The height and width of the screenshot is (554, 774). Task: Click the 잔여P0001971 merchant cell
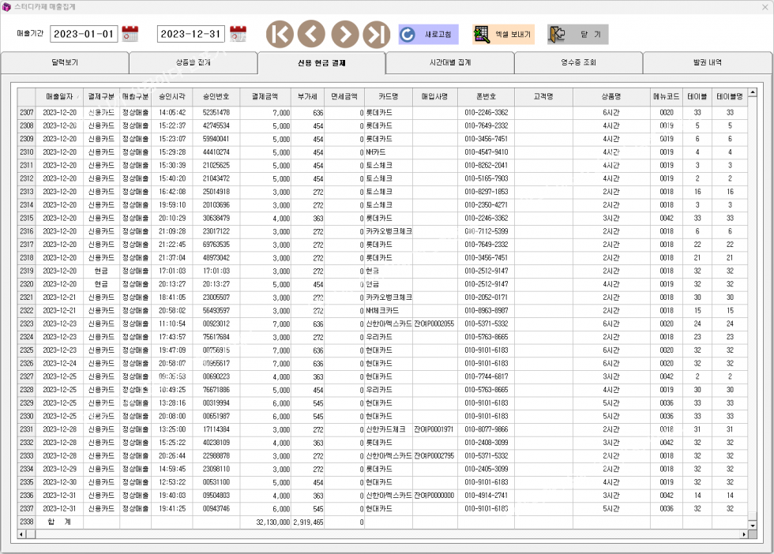(434, 429)
